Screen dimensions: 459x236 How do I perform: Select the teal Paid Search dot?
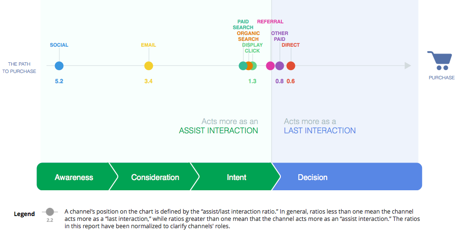click(242, 66)
